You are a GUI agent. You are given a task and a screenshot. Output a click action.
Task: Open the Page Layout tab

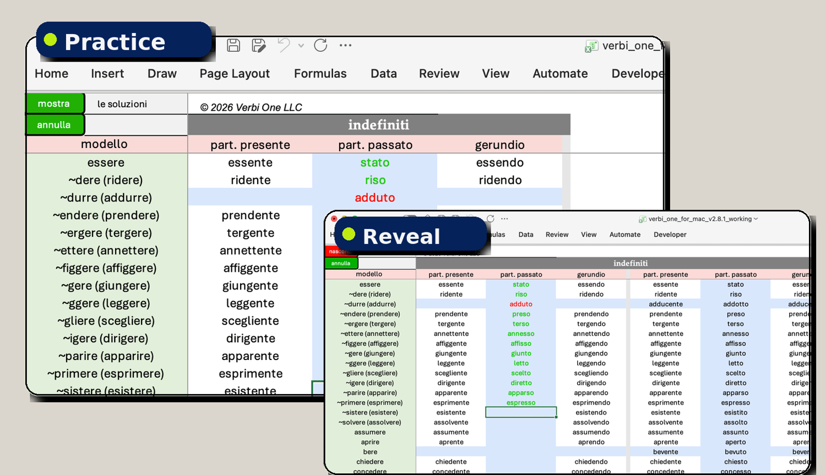point(235,74)
